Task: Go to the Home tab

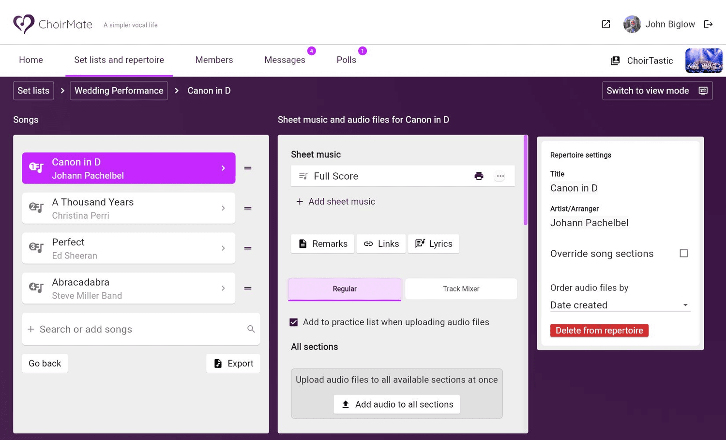Action: point(31,60)
